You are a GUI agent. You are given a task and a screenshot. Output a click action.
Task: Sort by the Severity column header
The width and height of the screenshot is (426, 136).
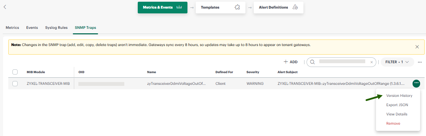click(x=253, y=72)
